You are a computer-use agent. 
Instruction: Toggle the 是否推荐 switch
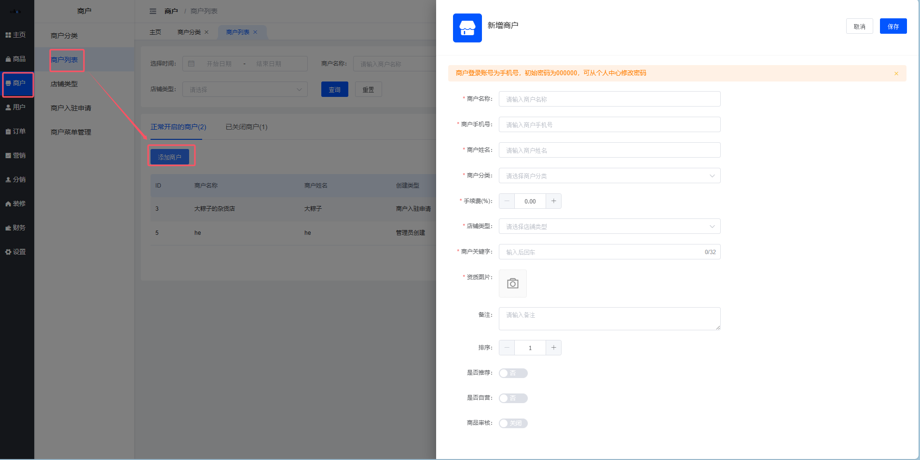(513, 373)
